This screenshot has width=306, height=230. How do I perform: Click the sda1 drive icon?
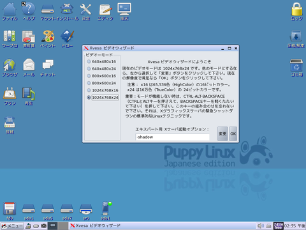[29, 209]
